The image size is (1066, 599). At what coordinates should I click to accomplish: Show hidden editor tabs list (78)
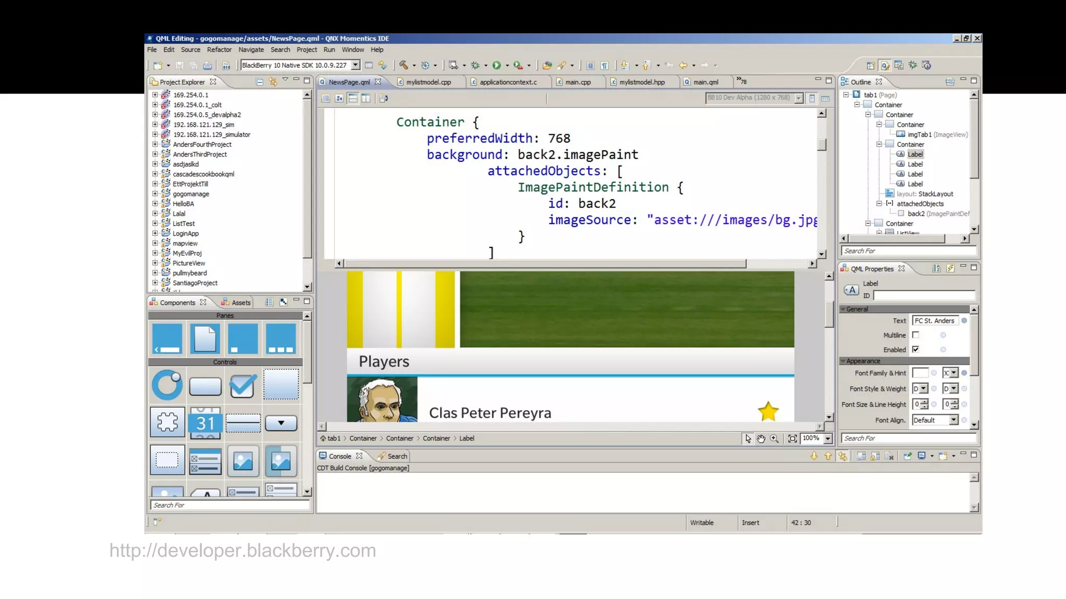[742, 82]
